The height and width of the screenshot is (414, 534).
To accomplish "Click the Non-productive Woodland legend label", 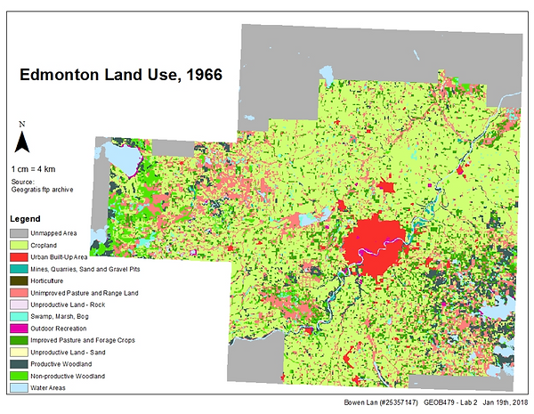I will click(68, 377).
